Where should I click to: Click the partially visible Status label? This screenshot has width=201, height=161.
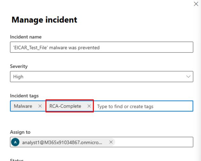click(17, 160)
